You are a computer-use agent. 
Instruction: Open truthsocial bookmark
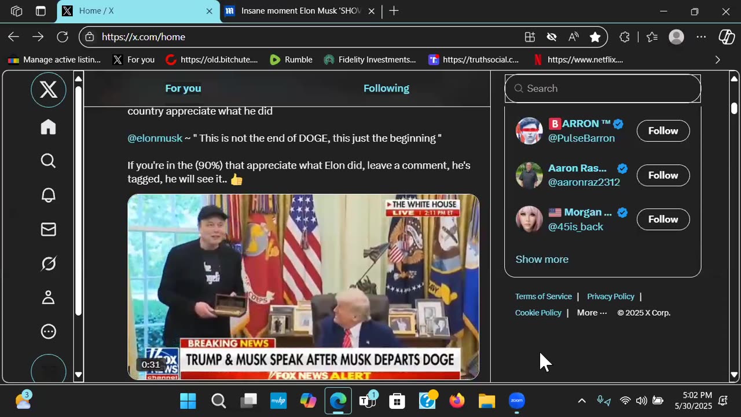(x=474, y=60)
